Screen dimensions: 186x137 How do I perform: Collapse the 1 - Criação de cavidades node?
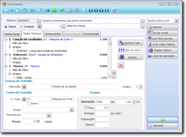(6, 40)
